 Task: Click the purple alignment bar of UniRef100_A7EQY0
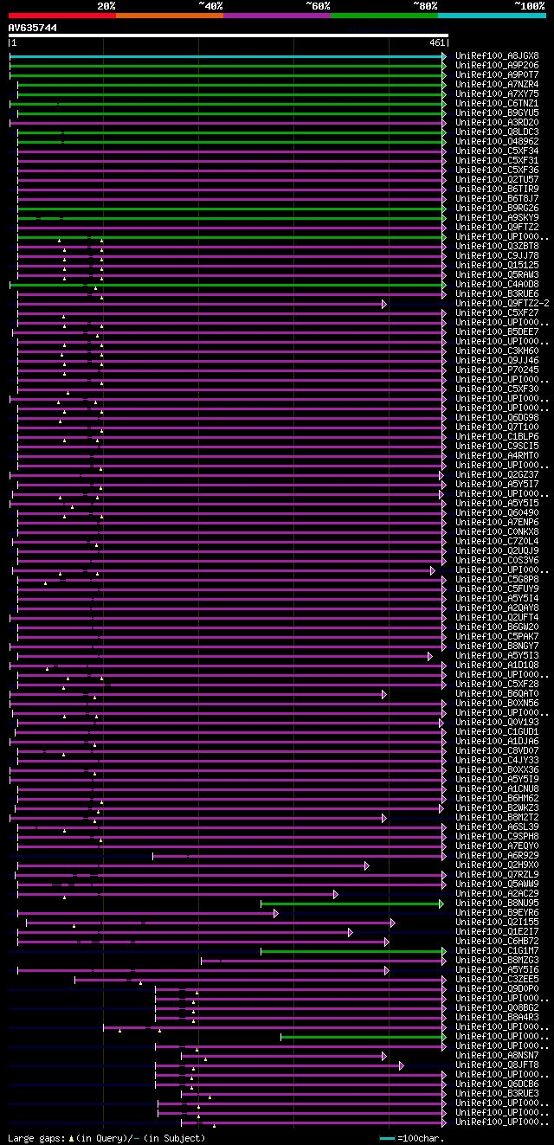229,846
